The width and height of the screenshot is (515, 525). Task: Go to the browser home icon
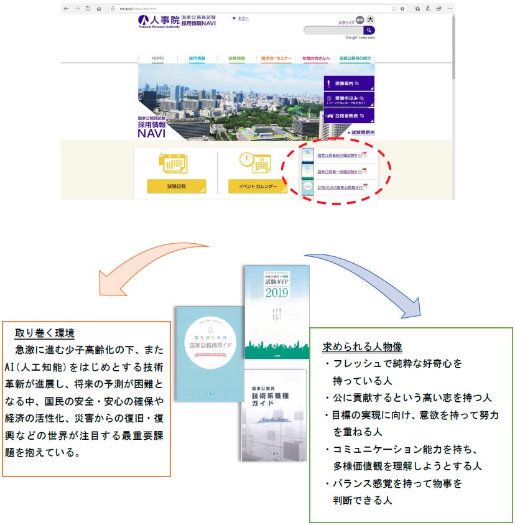[x=99, y=9]
